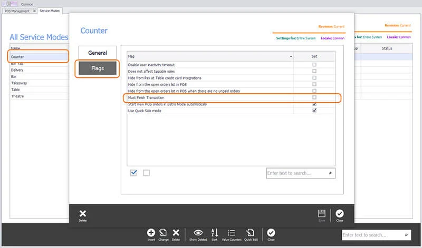
Task: Click Revision: Current in Counter dialog
Action: pos(331,26)
